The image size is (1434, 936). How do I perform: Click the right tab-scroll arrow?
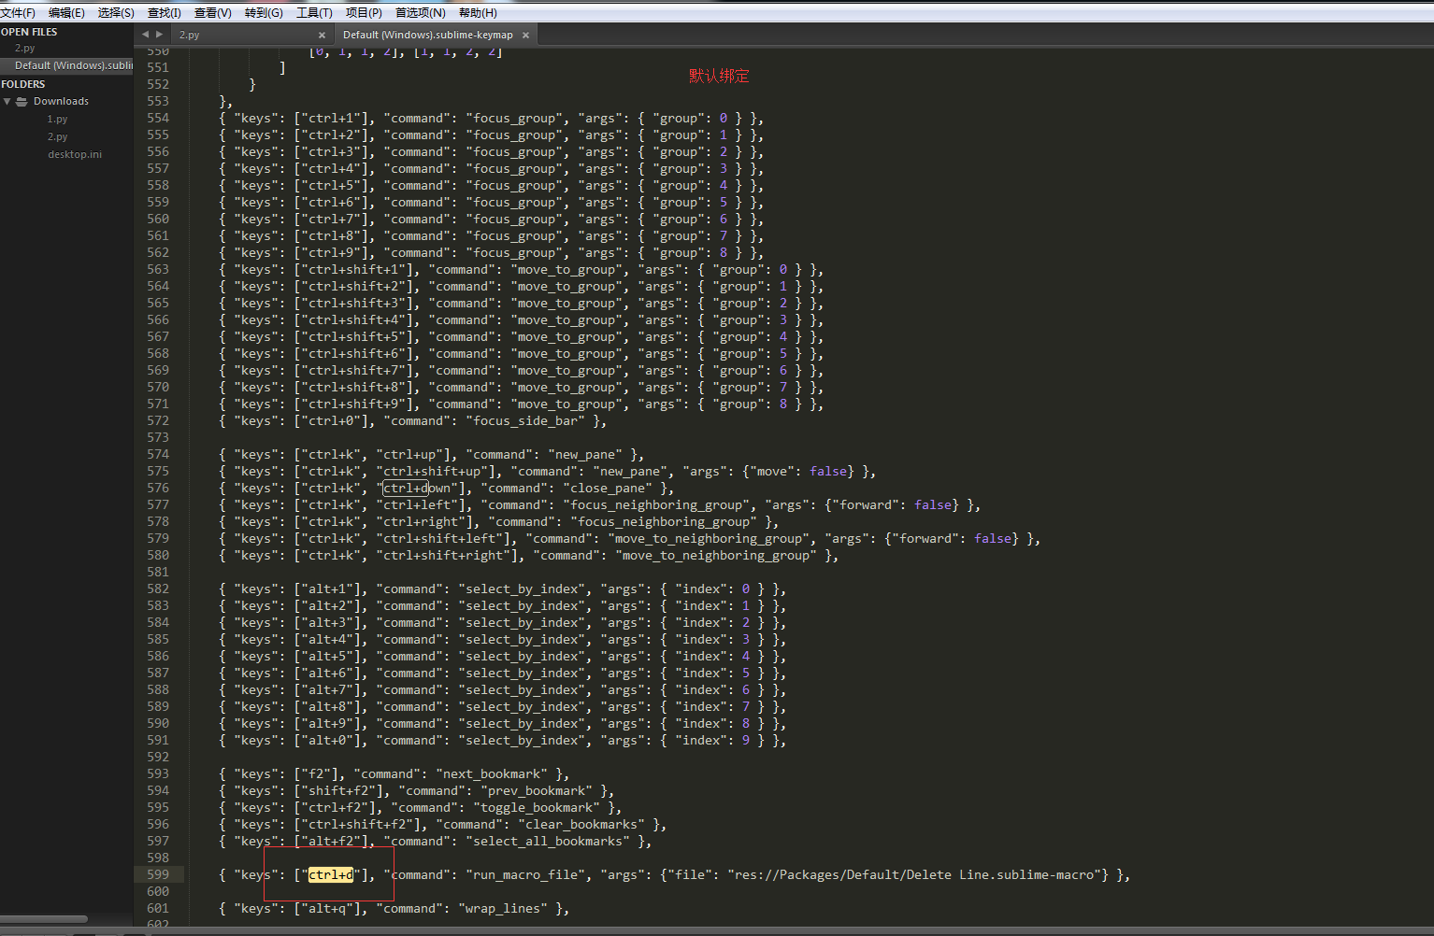[160, 35]
